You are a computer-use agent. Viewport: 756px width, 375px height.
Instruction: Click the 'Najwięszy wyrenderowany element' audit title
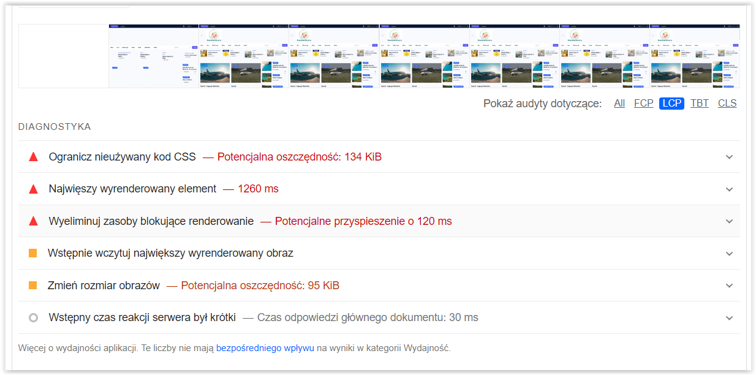pos(133,189)
